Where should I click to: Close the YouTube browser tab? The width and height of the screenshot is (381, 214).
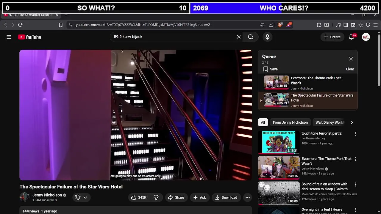(x=57, y=15)
